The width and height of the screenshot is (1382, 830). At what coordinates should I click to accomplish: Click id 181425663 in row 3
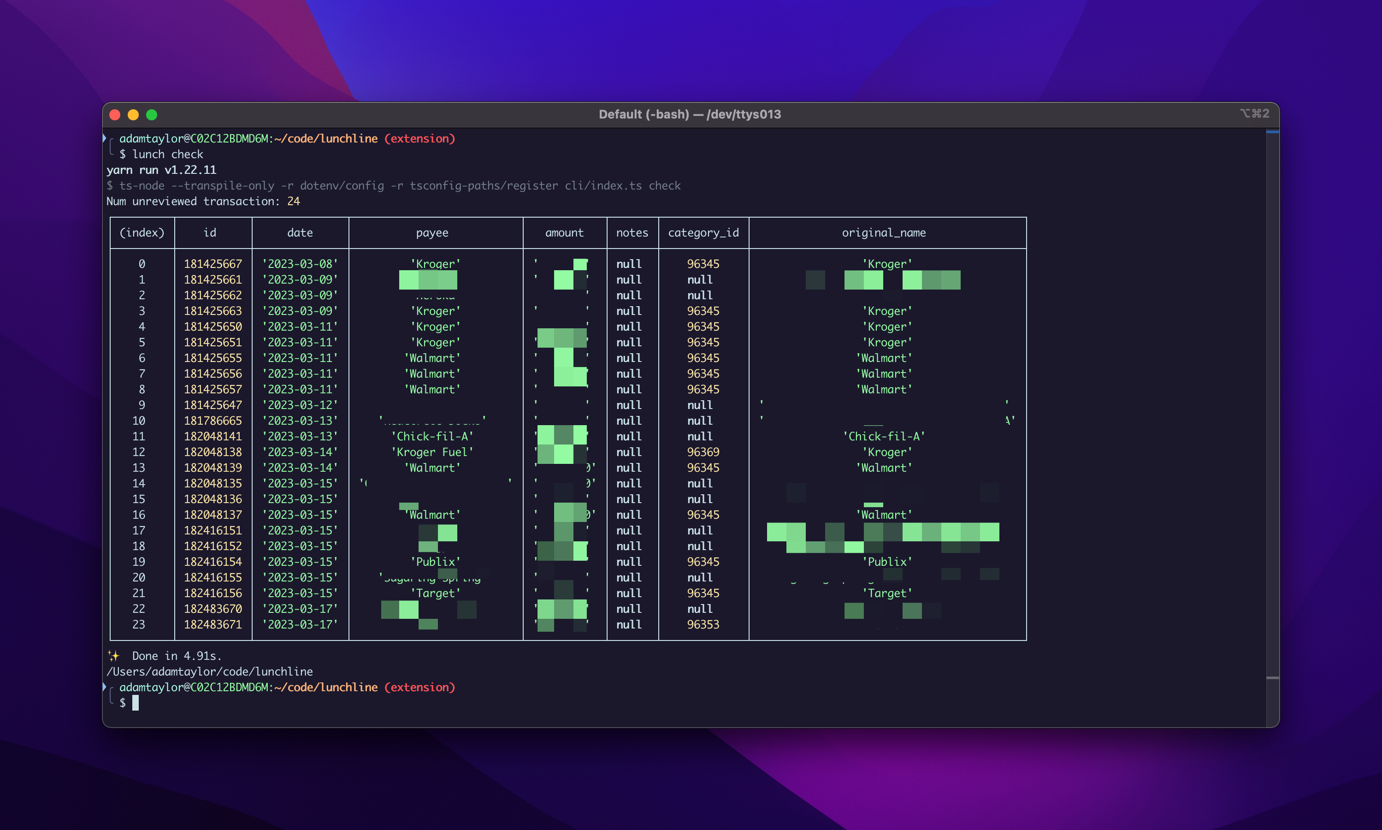pyautogui.click(x=213, y=311)
